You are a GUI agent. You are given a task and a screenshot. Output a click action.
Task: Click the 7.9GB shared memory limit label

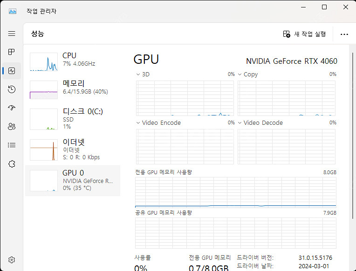pos(330,213)
